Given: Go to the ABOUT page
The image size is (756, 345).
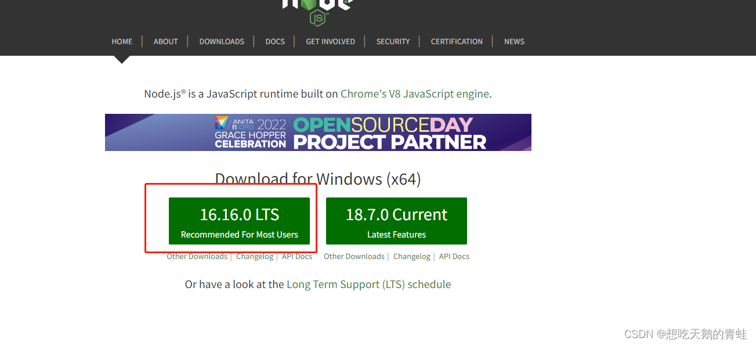Looking at the screenshot, I should click(165, 41).
